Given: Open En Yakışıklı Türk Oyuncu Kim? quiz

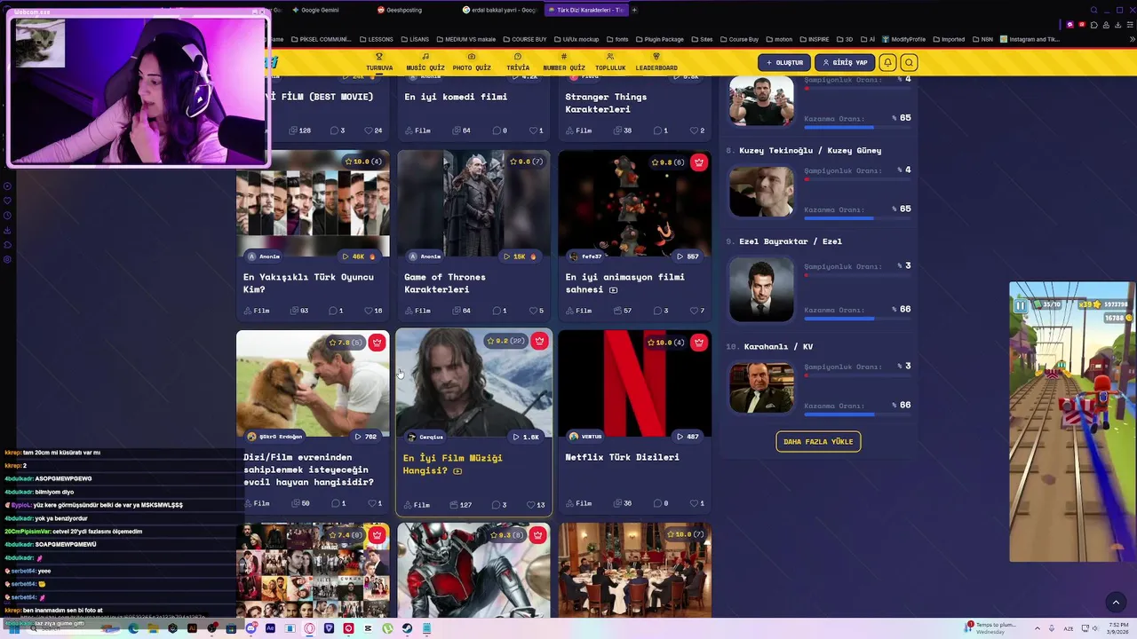Looking at the screenshot, I should 308,283.
